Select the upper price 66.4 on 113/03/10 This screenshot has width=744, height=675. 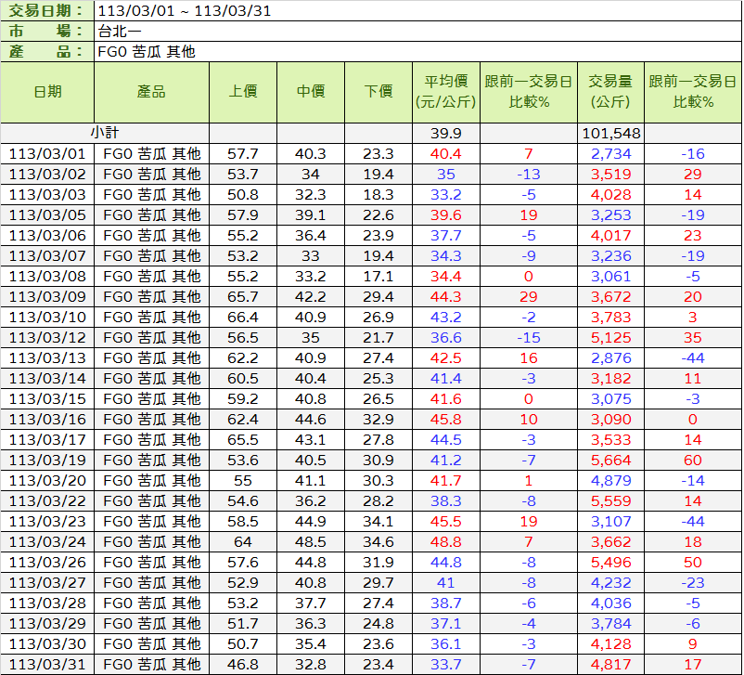click(x=243, y=318)
